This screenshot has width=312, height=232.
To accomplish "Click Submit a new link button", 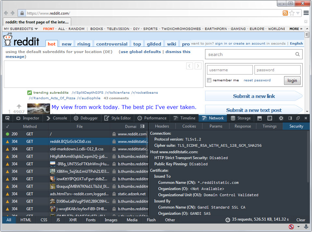I will tap(254, 96).
